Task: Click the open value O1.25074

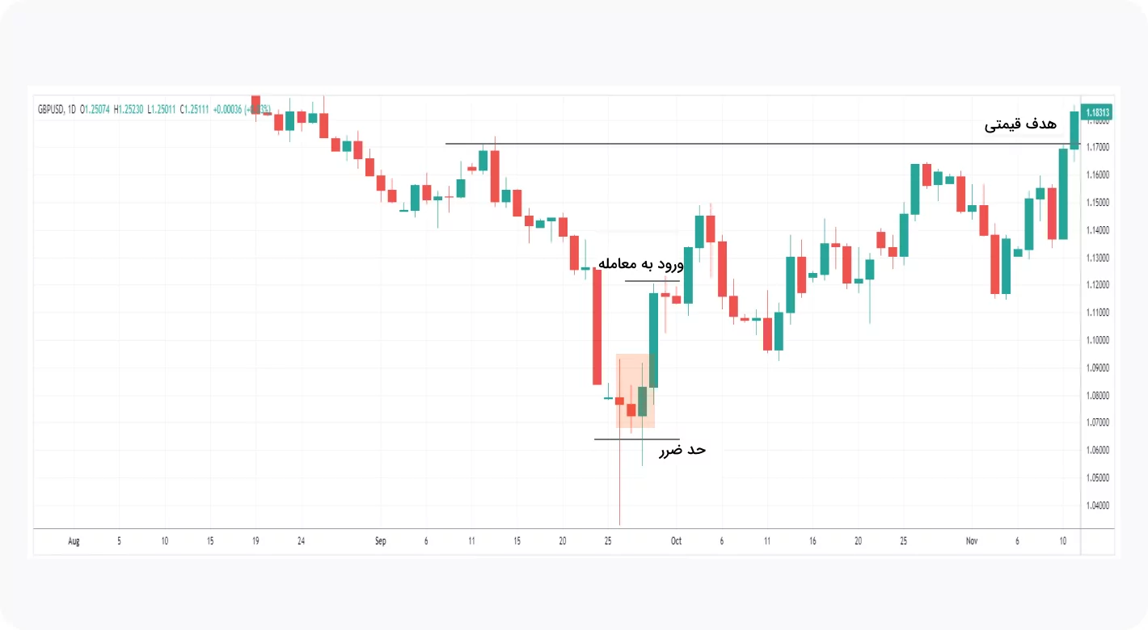Action: coord(95,109)
